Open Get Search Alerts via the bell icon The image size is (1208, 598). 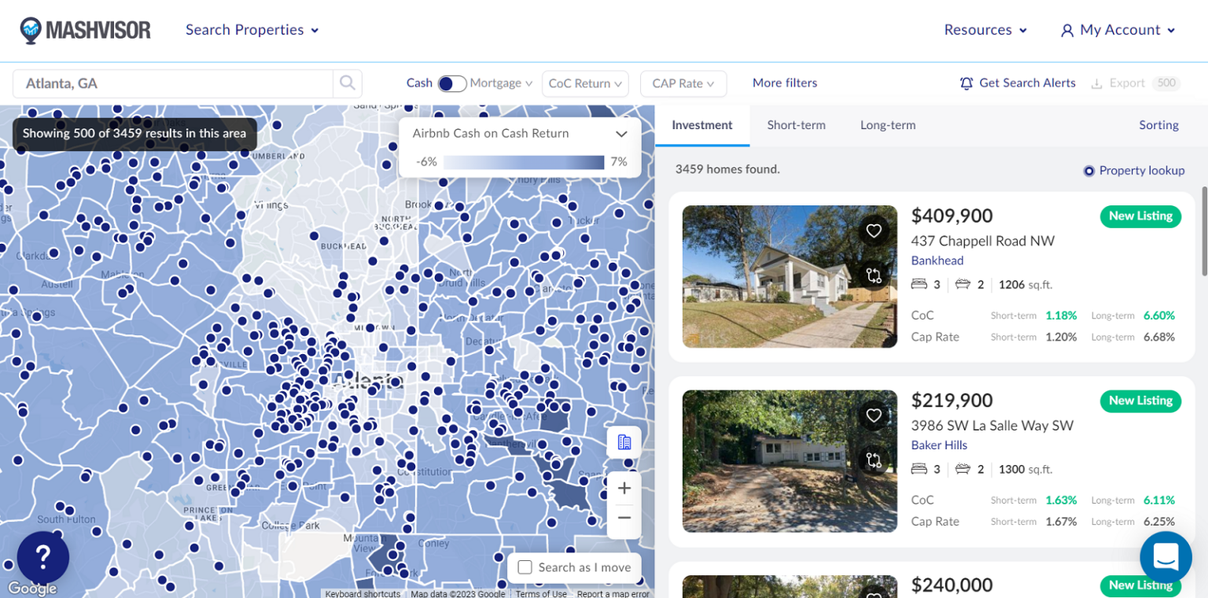(x=967, y=83)
